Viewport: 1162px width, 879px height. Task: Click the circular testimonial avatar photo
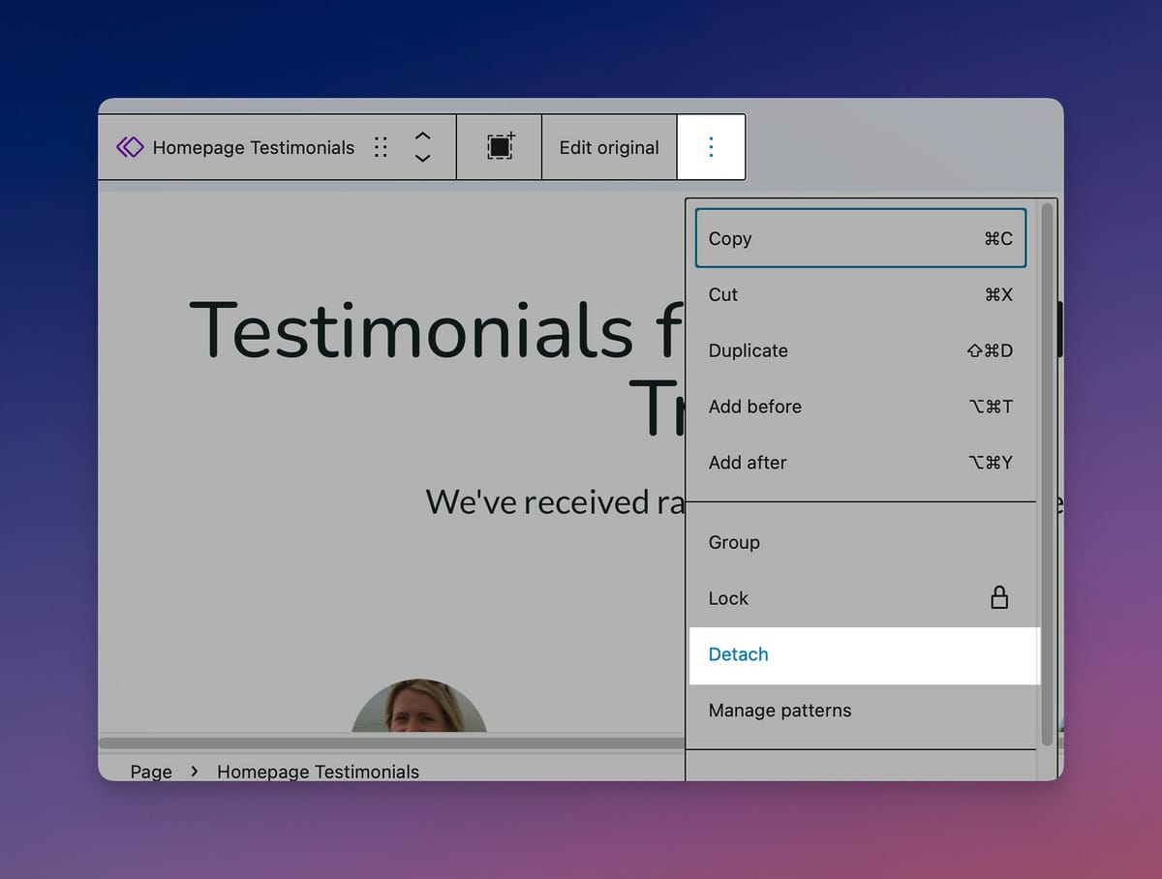tap(419, 708)
